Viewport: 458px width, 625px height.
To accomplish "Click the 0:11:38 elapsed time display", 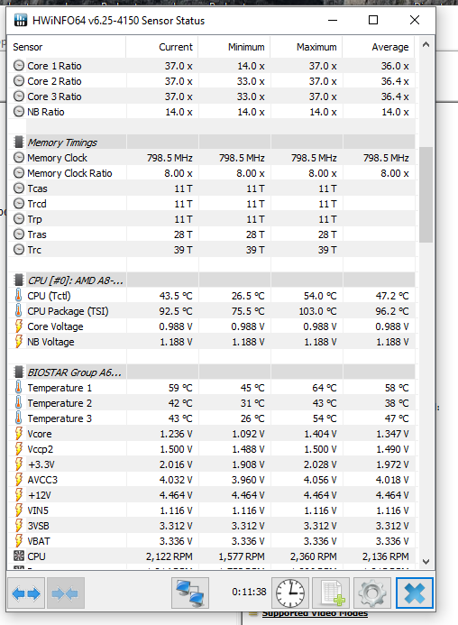I will pos(249,592).
